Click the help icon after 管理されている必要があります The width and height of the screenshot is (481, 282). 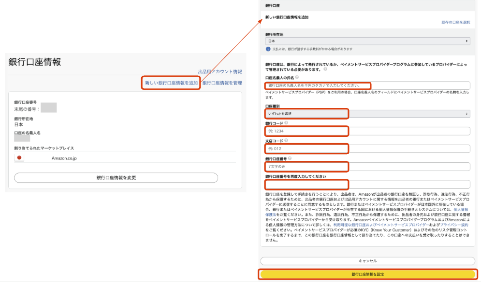coord(325,69)
